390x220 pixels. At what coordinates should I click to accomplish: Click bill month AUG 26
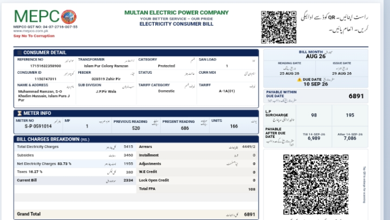316,57
